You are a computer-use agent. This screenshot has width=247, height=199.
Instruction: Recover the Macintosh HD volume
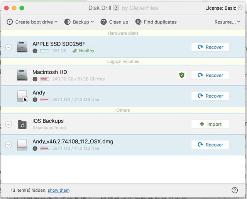pos(210,75)
